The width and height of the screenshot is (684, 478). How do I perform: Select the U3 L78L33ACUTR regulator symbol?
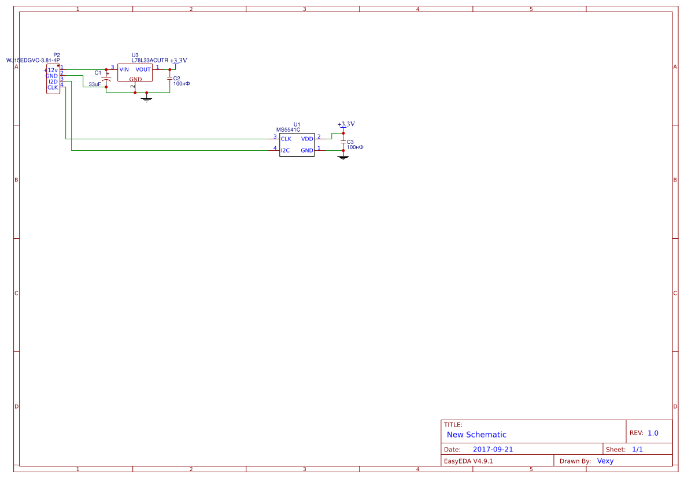(x=135, y=72)
